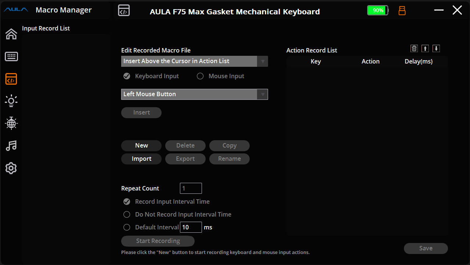Choose the Default Interval radio option

[127, 227]
